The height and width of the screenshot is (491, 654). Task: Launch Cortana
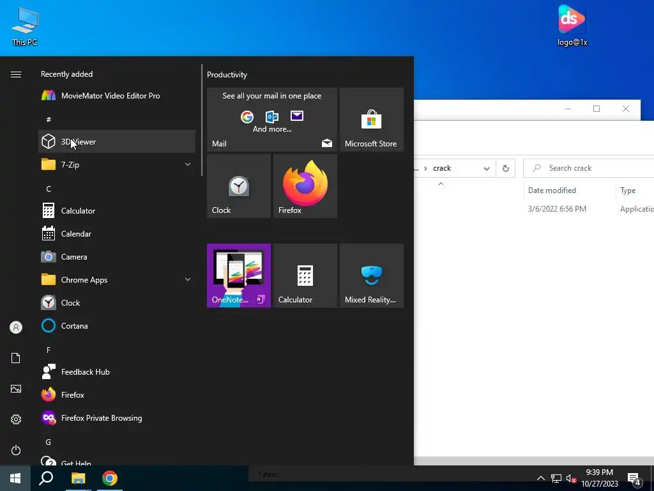(x=117, y=325)
